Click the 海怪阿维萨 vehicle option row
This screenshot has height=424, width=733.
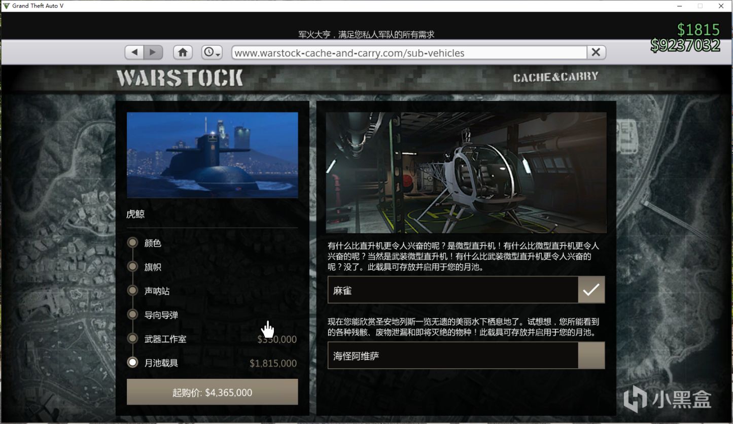[x=466, y=356]
